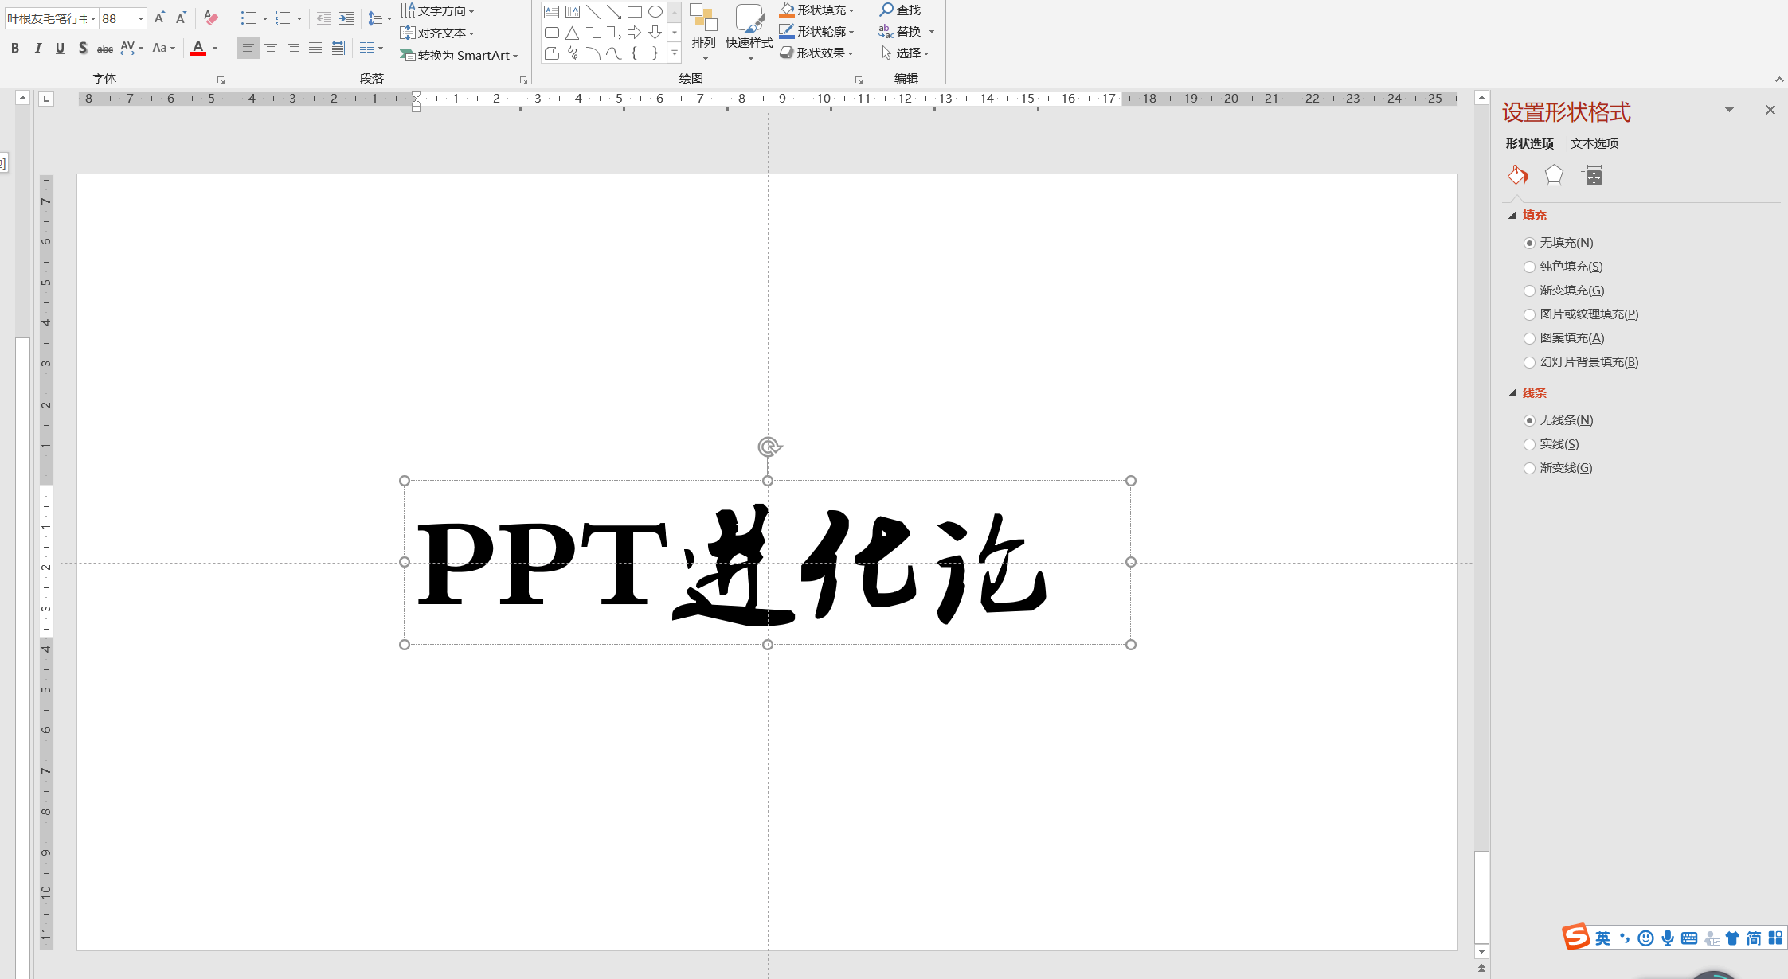Viewport: 1788px width, 979px height.
Task: Select gradient line 渐变线
Action: pyautogui.click(x=1558, y=468)
